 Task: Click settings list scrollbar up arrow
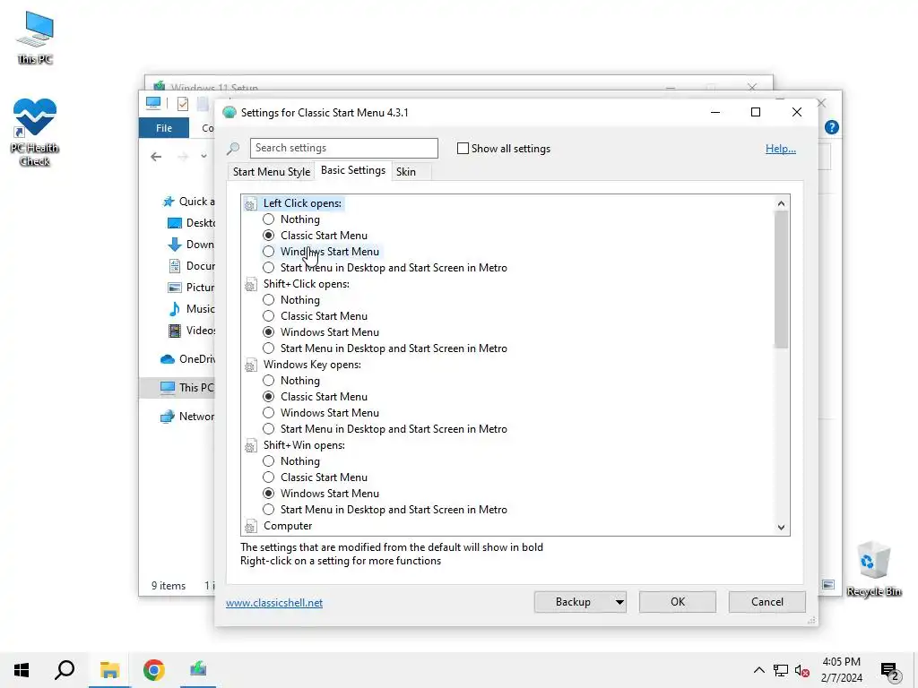tap(781, 203)
